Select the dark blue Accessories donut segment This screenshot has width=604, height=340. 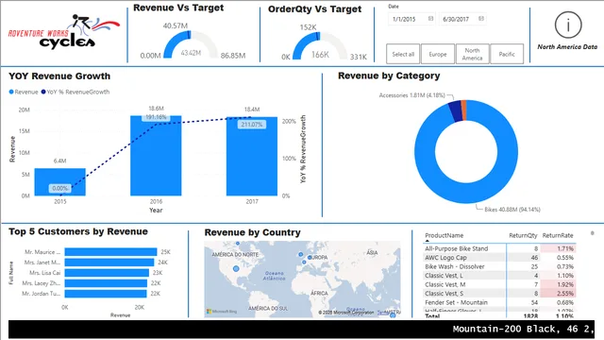point(455,111)
